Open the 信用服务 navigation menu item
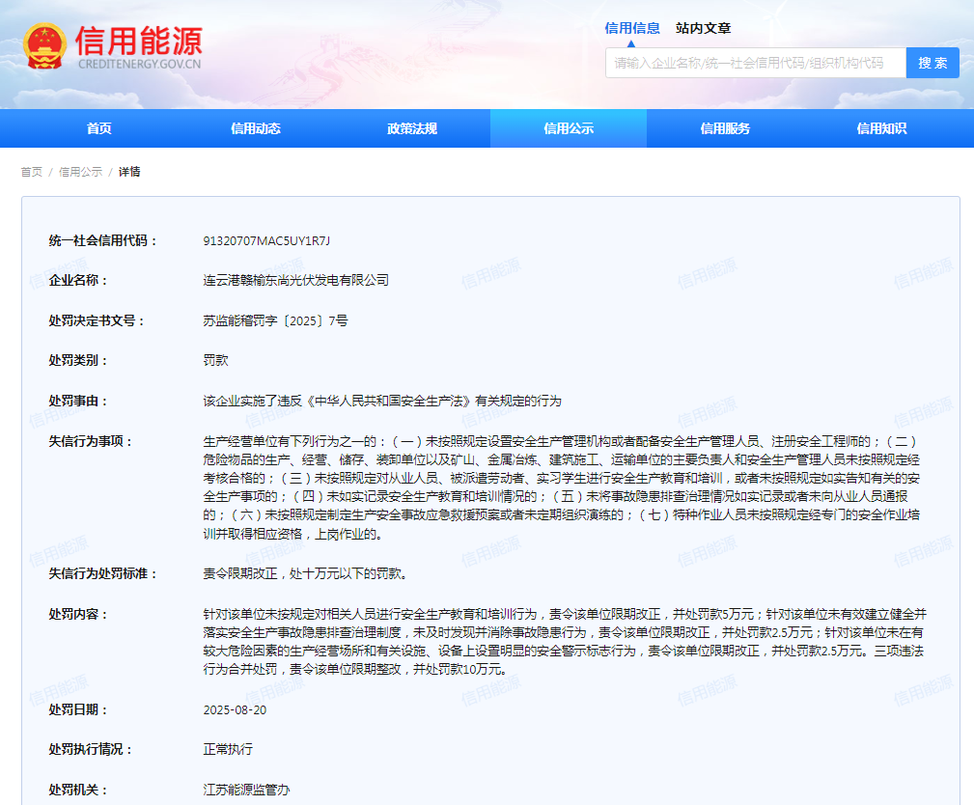The width and height of the screenshot is (974, 805). point(725,128)
